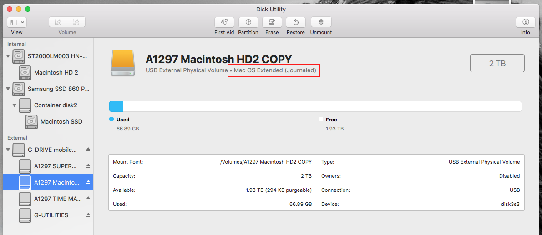Click the USB External Physical Volume value in the Type row
This screenshot has width=542, height=235.
click(x=484, y=162)
